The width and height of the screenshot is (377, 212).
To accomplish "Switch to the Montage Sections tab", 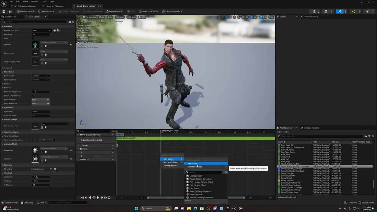I will (311, 128).
